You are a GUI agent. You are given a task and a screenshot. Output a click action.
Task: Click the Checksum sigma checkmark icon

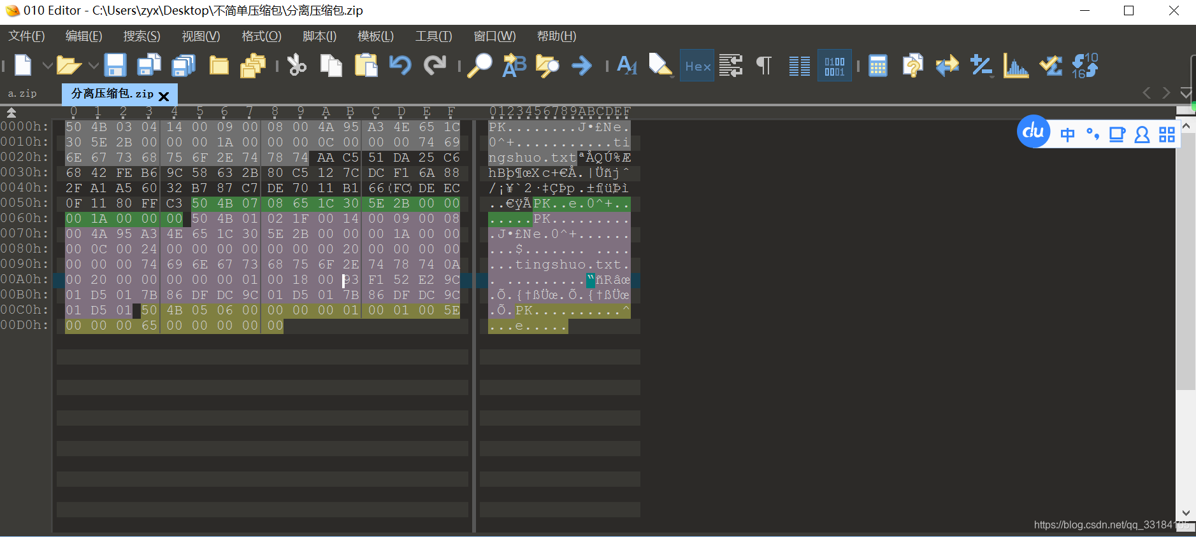coord(1051,66)
